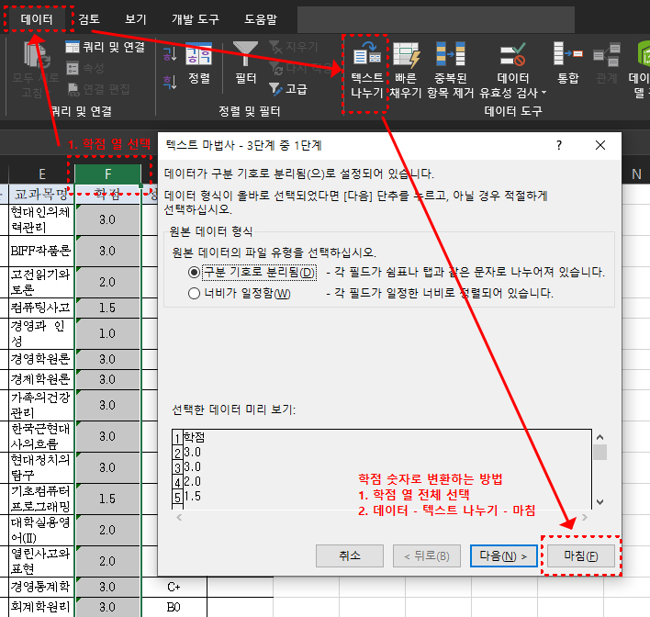Click the 통합 (Consolidate) icon
This screenshot has height=617, width=650.
567,57
